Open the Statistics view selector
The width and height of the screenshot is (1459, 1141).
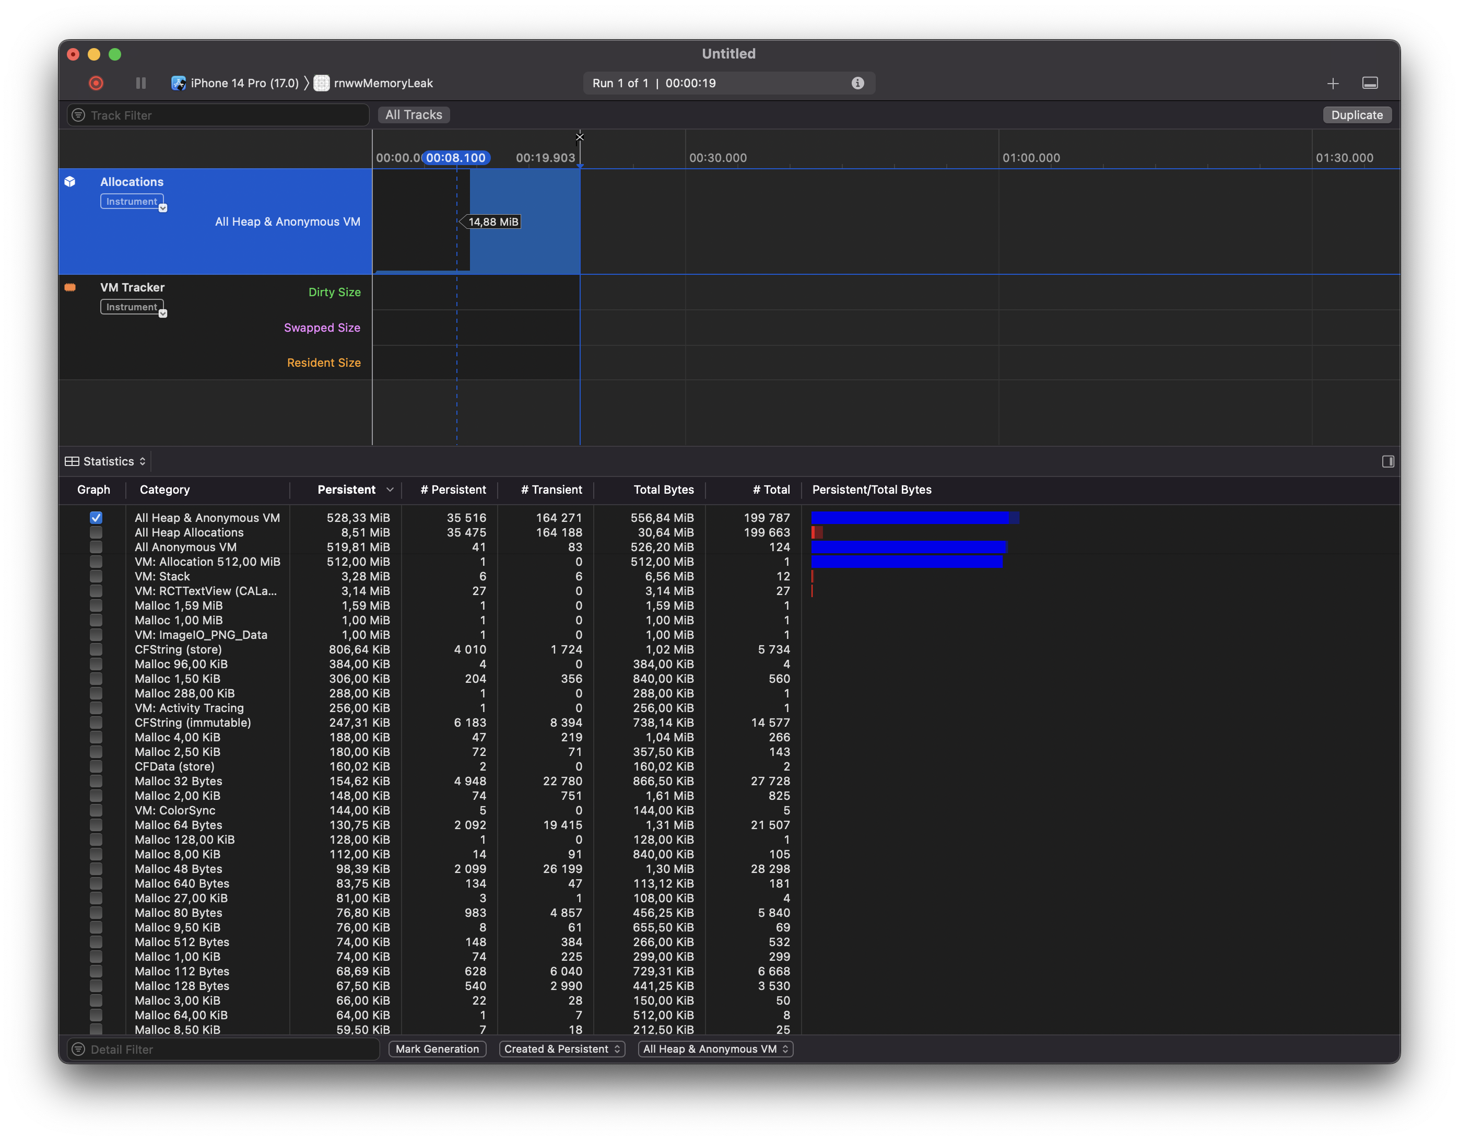[x=105, y=461]
